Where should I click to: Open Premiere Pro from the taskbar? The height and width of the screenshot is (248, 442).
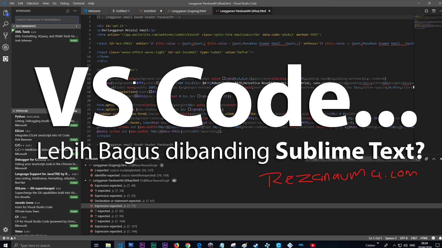click(x=142, y=245)
